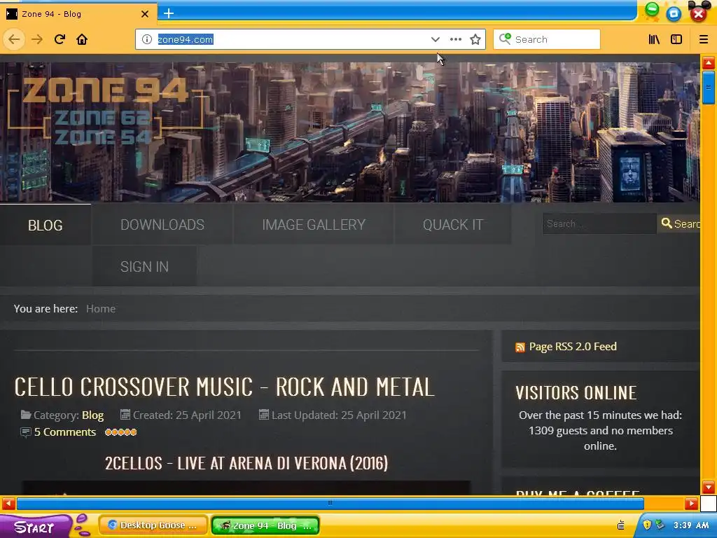Screen dimensions: 717x538
Task: Open the DOWNLOADS menu item
Action: pyautogui.click(x=162, y=225)
